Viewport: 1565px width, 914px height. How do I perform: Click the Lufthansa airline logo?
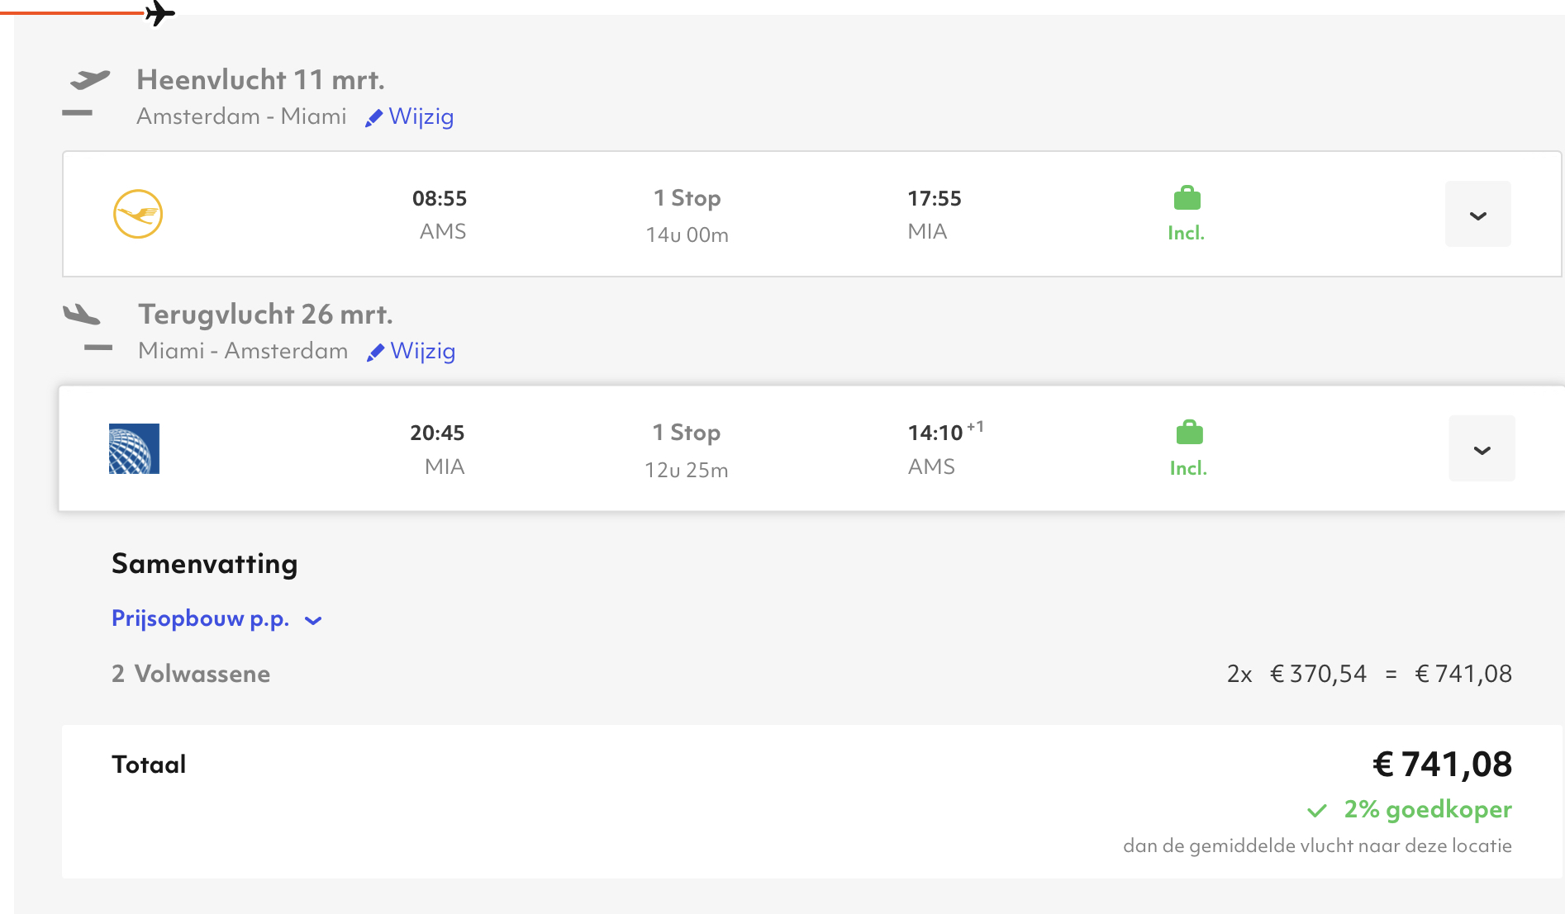coord(138,214)
